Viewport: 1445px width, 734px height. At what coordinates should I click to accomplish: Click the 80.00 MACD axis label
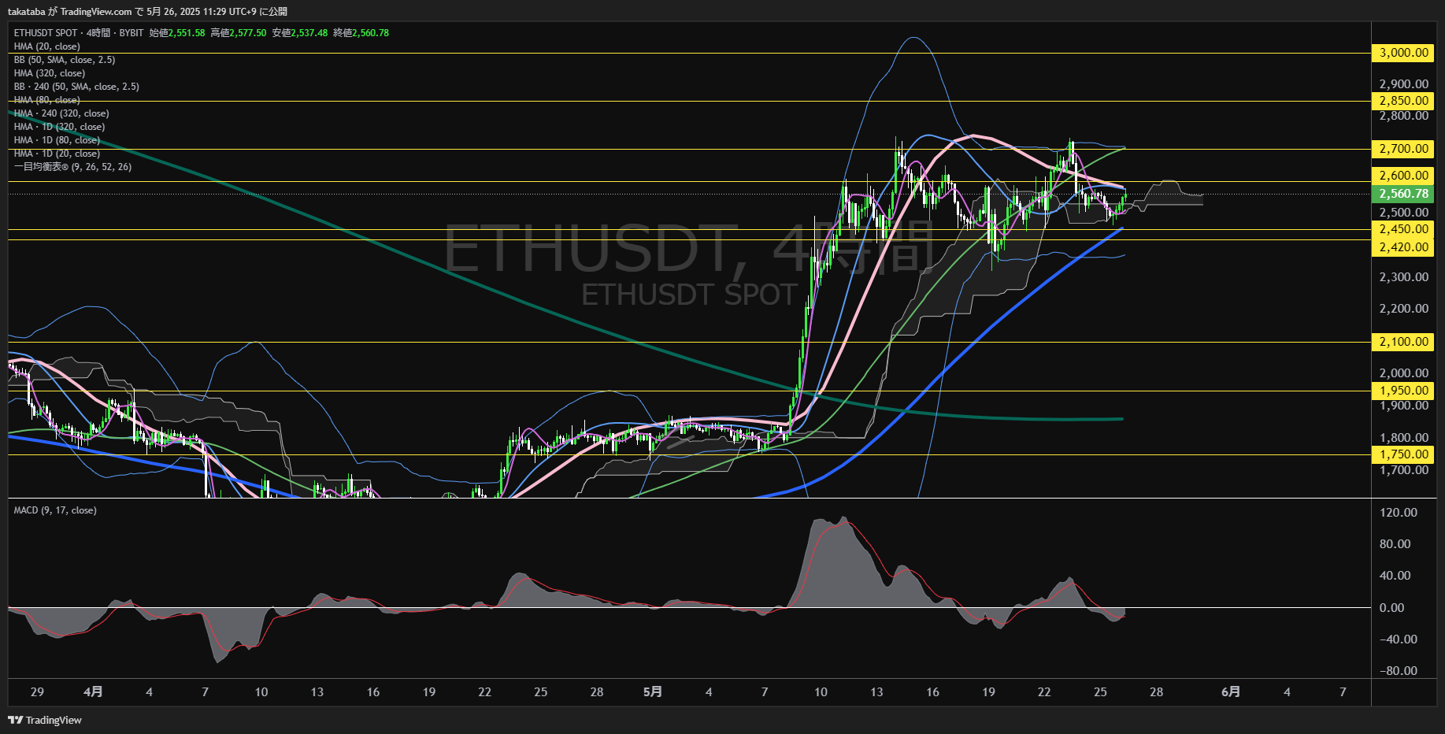coord(1395,544)
